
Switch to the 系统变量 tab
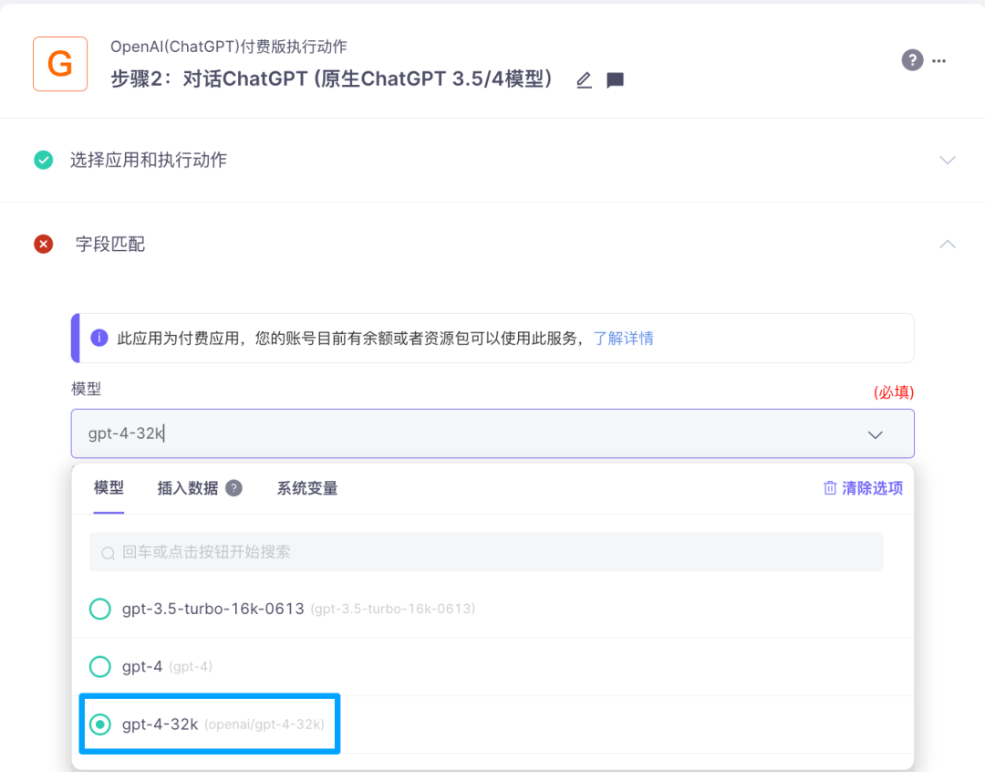[x=307, y=488]
